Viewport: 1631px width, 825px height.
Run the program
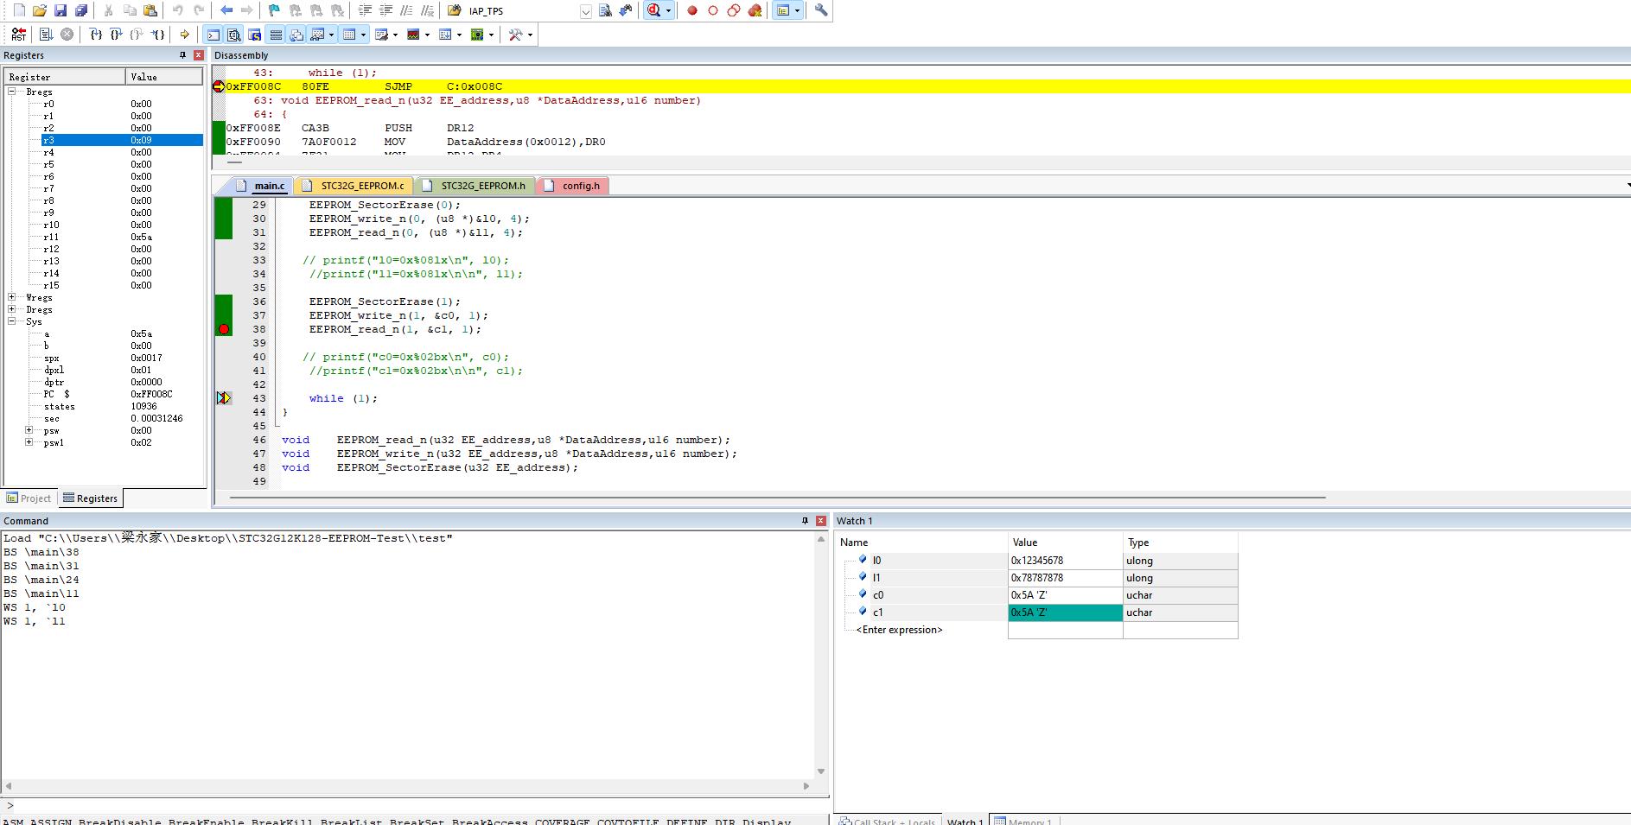coord(47,35)
